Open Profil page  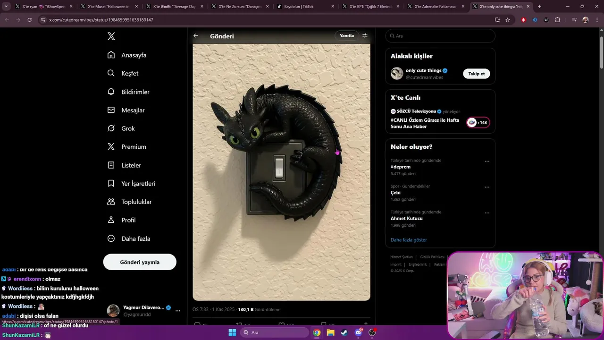121,220
